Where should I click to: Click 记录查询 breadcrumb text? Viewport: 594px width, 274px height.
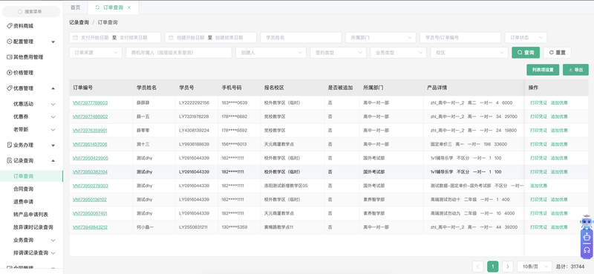[79, 22]
